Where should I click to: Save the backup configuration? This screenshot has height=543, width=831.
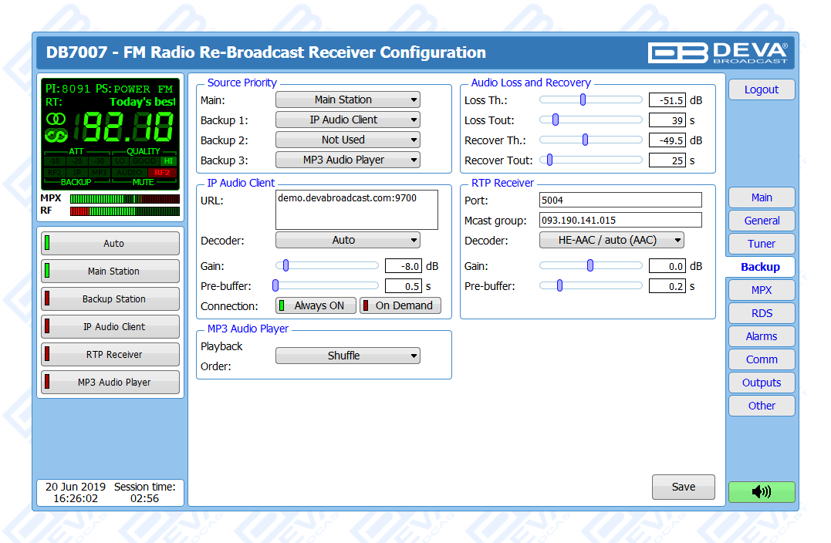point(683,487)
